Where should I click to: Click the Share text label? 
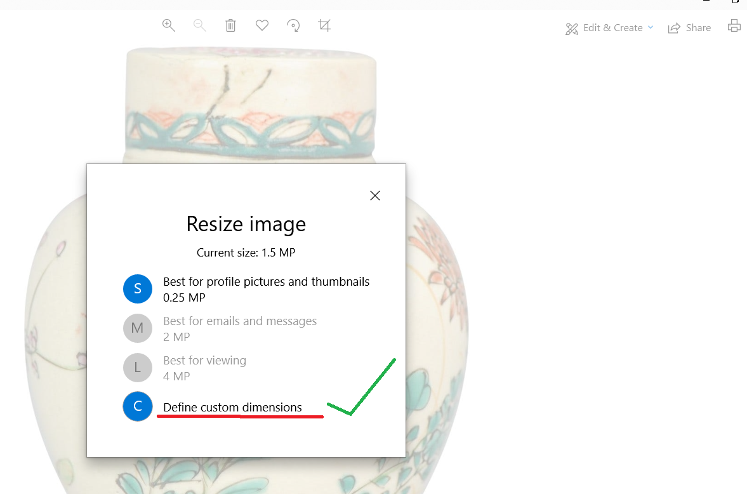point(698,28)
